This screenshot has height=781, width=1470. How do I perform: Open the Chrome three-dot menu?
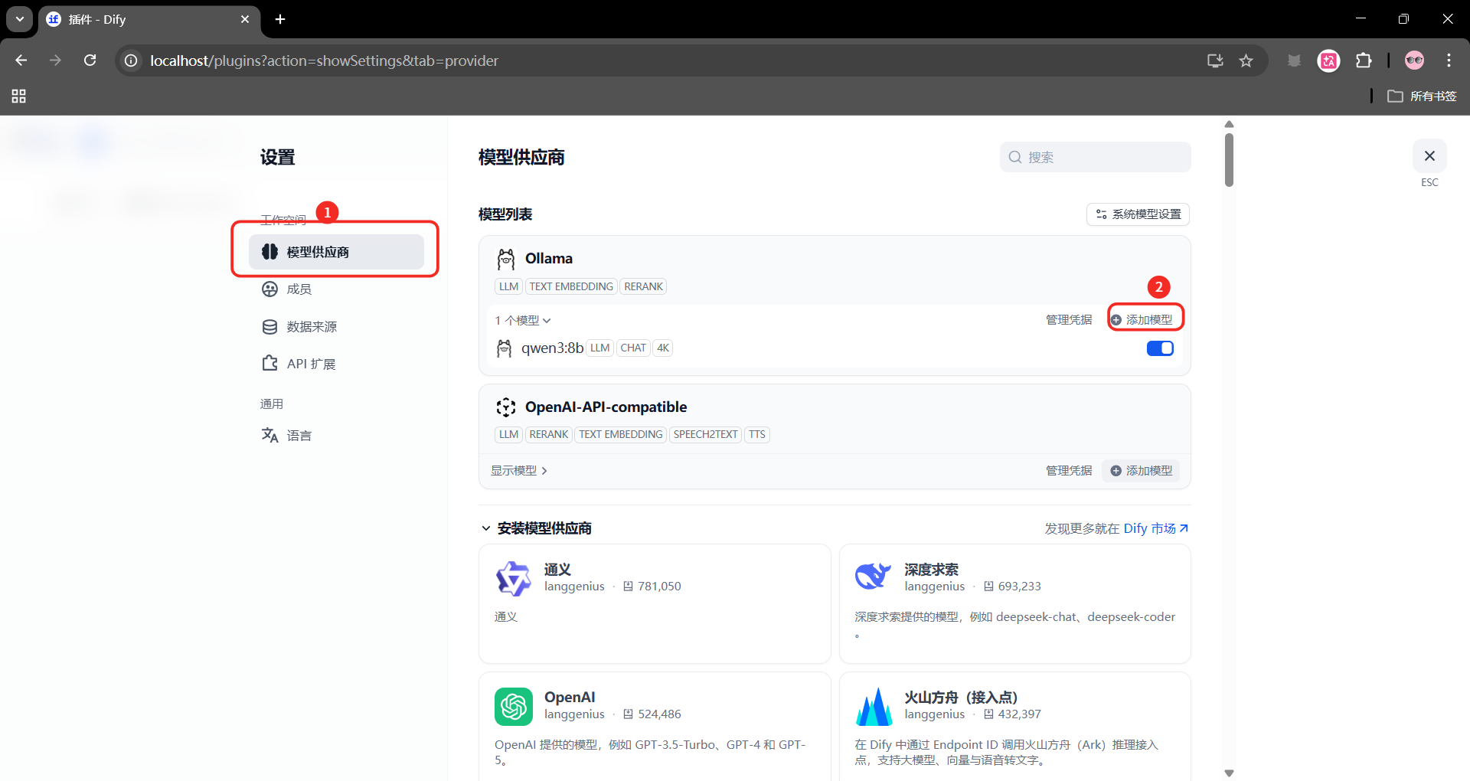coord(1449,60)
